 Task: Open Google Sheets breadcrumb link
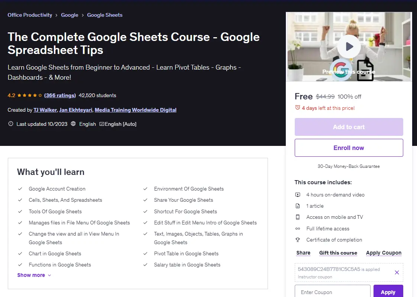coord(105,15)
